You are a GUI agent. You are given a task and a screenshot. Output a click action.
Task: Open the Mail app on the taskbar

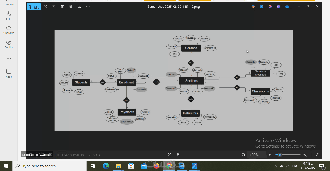(144, 166)
